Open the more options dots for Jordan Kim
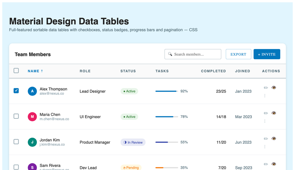This screenshot has width=295, height=170. click(265, 147)
